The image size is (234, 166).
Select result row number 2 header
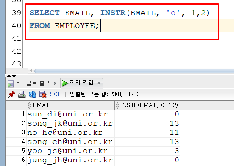coord(17,123)
